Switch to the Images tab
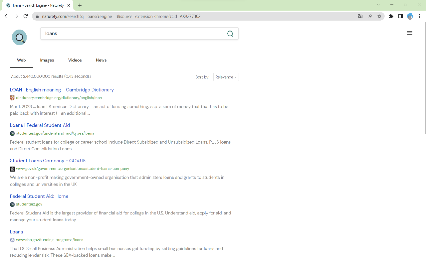This screenshot has width=426, height=266. tap(47, 60)
